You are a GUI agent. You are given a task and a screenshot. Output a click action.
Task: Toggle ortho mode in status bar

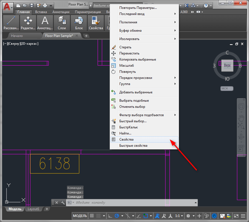click(x=110, y=216)
